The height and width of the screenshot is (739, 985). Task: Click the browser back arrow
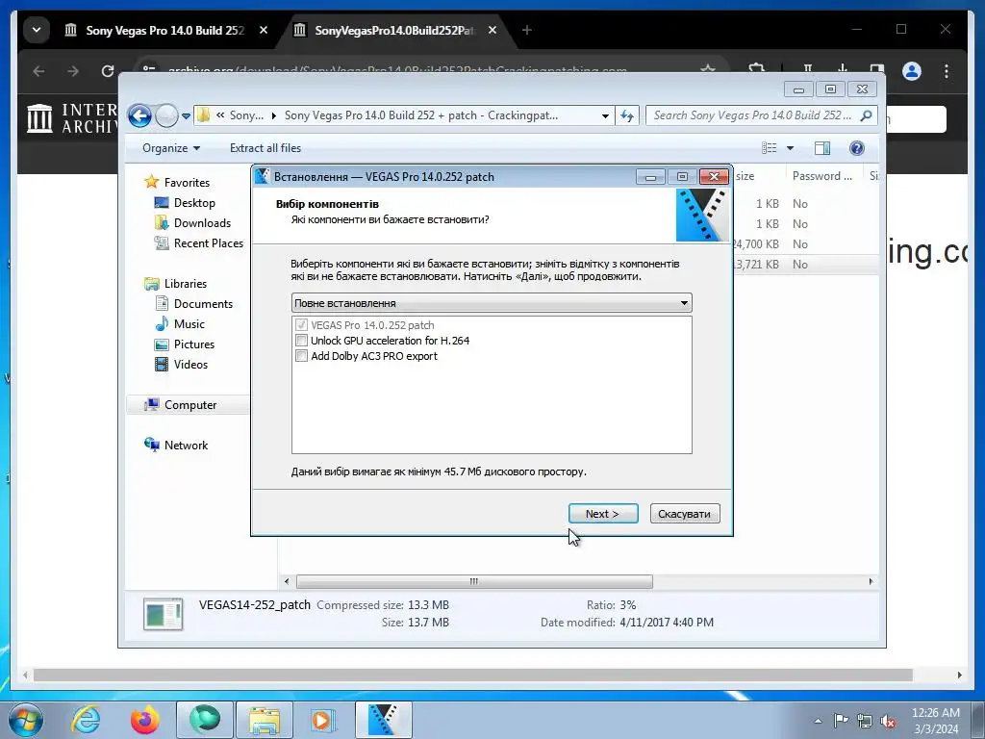pos(38,71)
